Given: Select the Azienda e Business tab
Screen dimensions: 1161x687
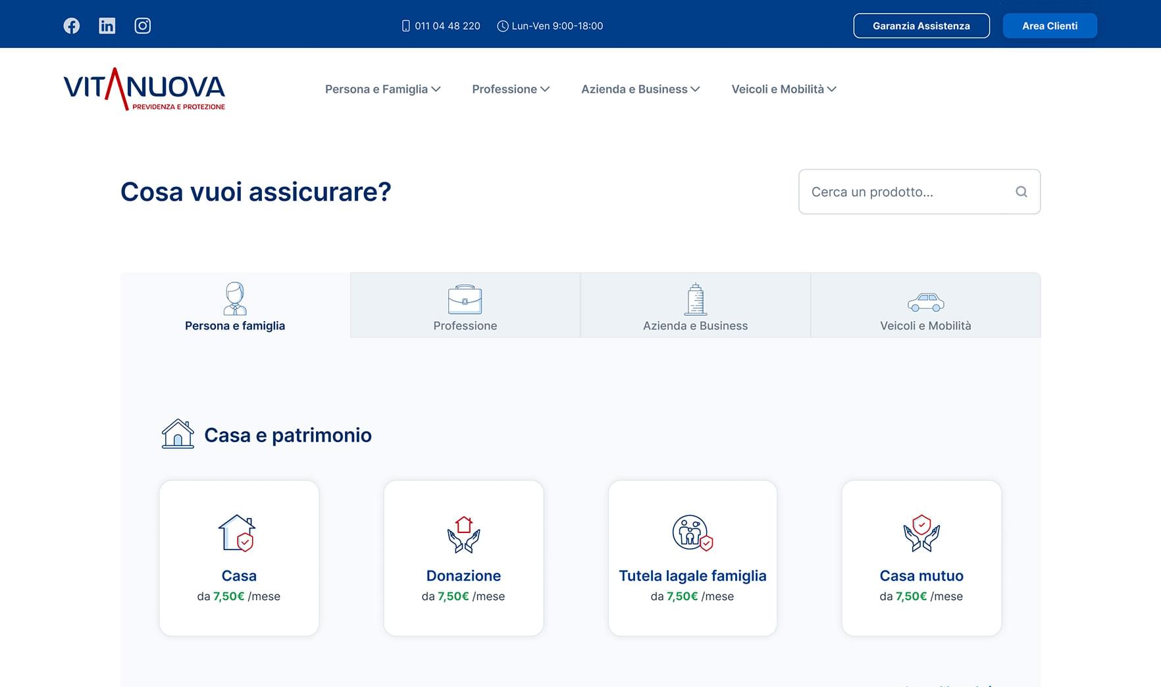Looking at the screenshot, I should coord(695,306).
